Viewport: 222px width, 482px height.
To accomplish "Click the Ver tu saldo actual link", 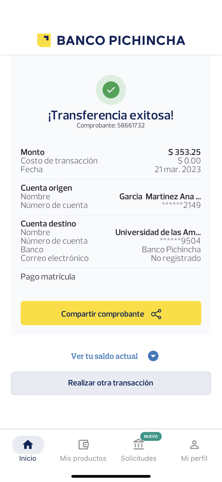I will [104, 356].
